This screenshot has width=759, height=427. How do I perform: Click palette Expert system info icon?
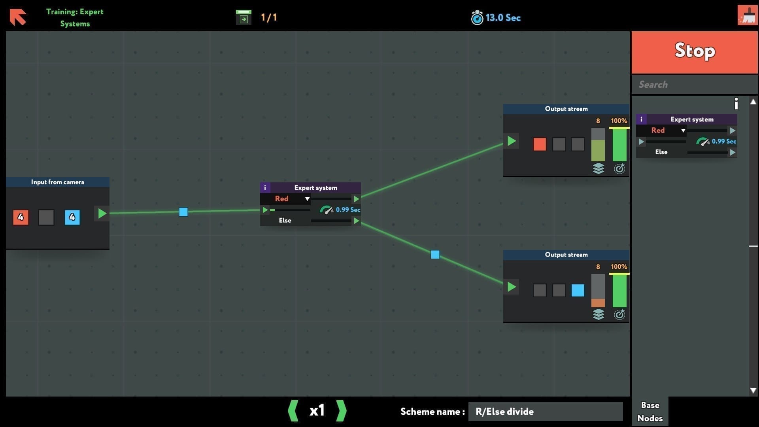[x=641, y=119]
